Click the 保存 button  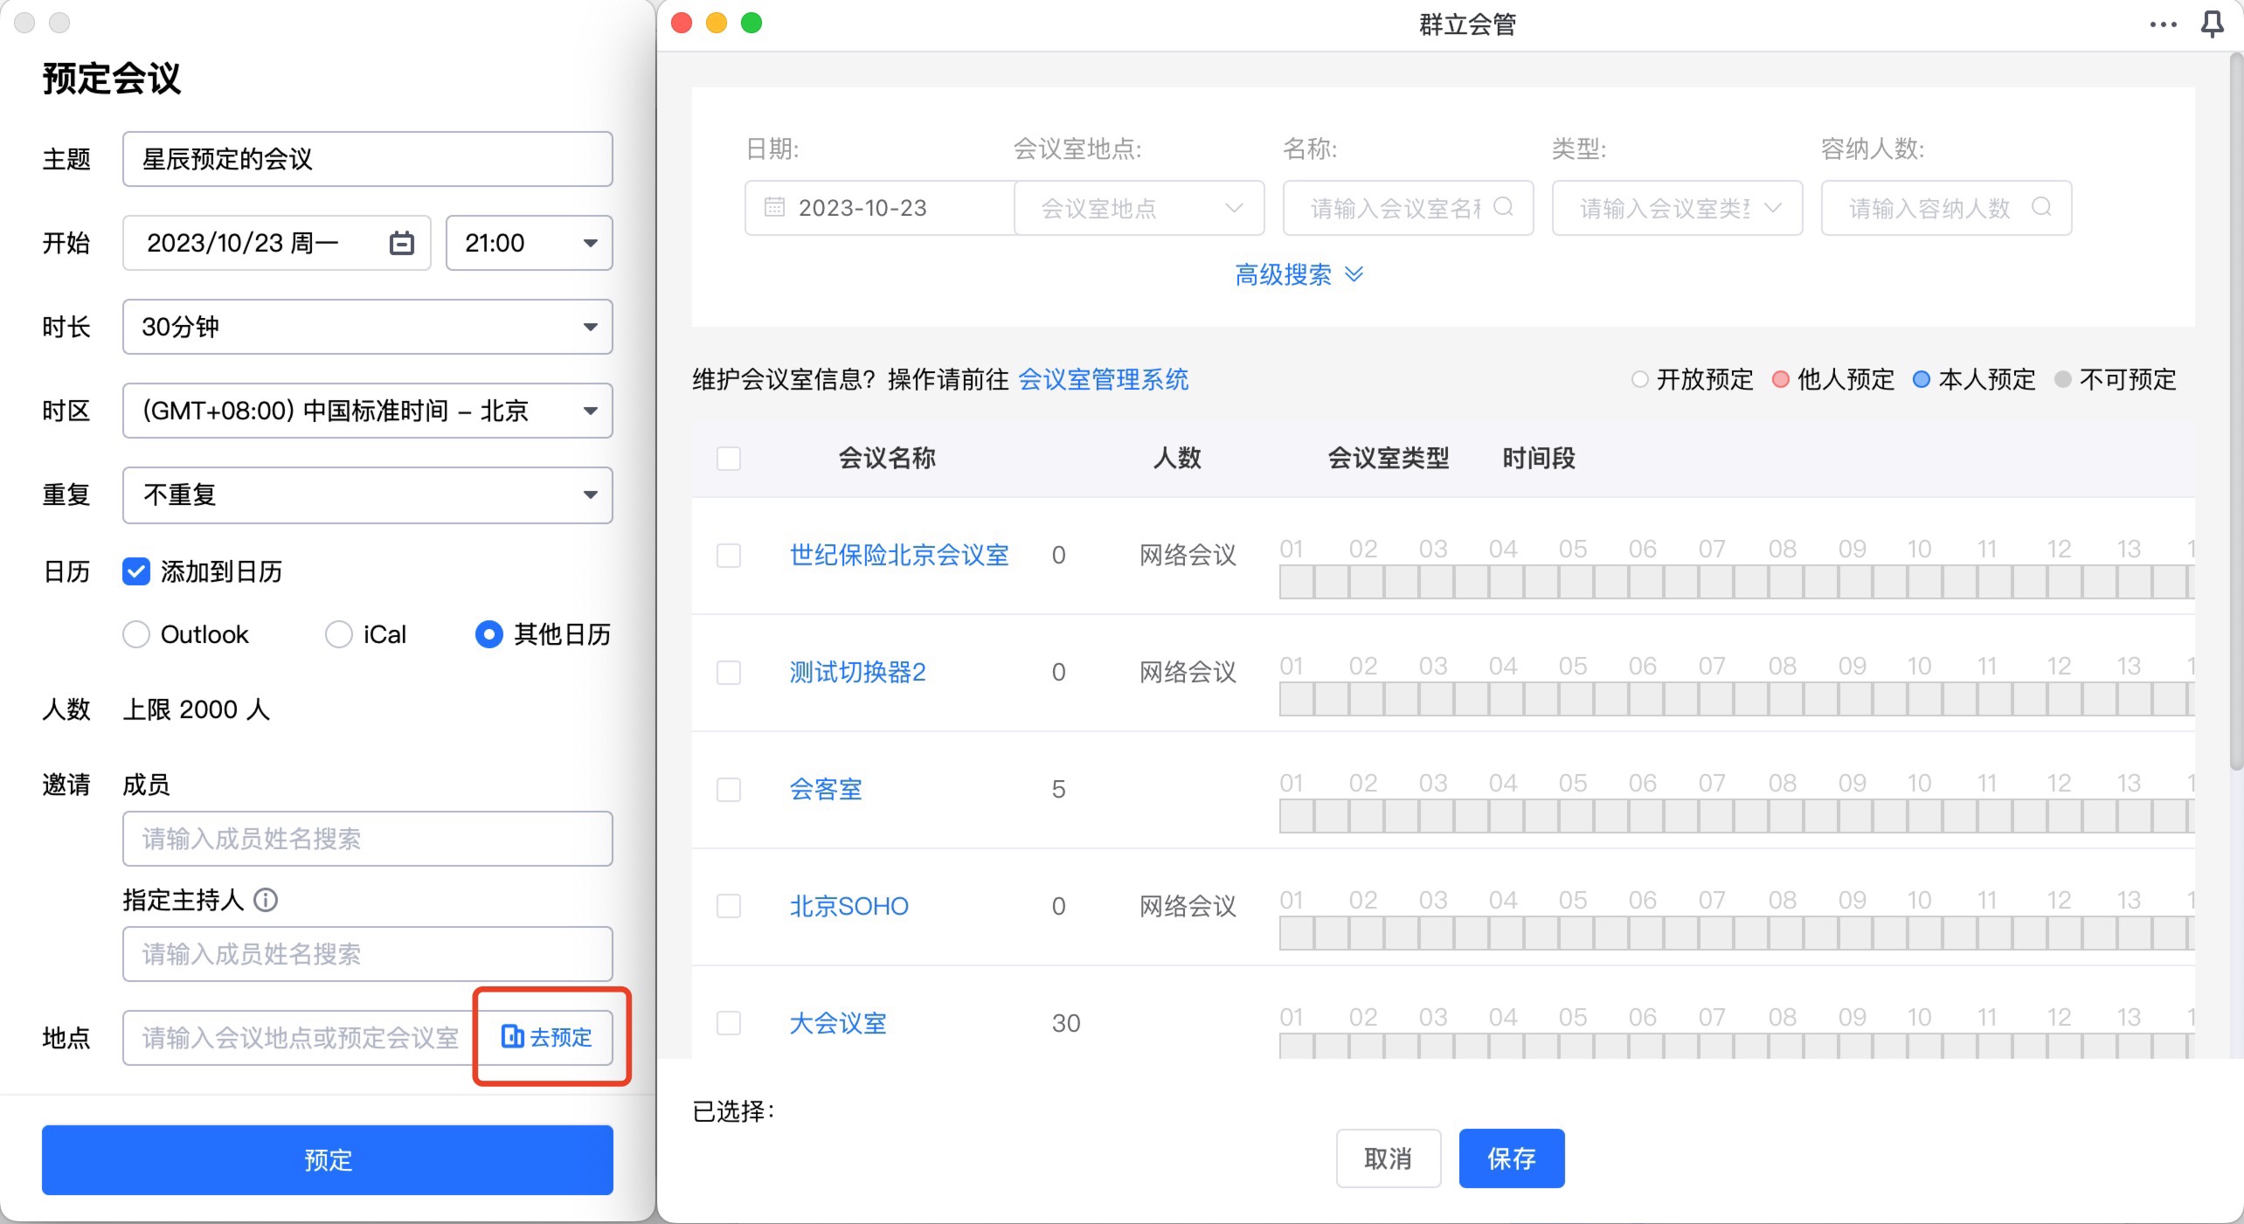point(1512,1158)
